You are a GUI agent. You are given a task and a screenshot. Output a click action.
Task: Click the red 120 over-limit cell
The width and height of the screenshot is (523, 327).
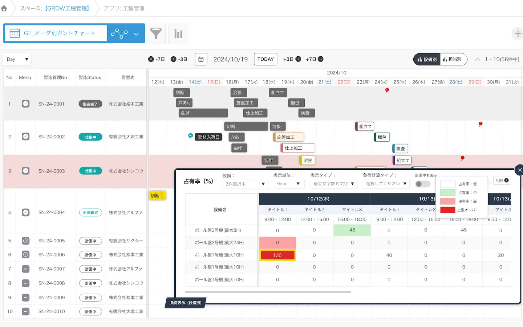(277, 255)
